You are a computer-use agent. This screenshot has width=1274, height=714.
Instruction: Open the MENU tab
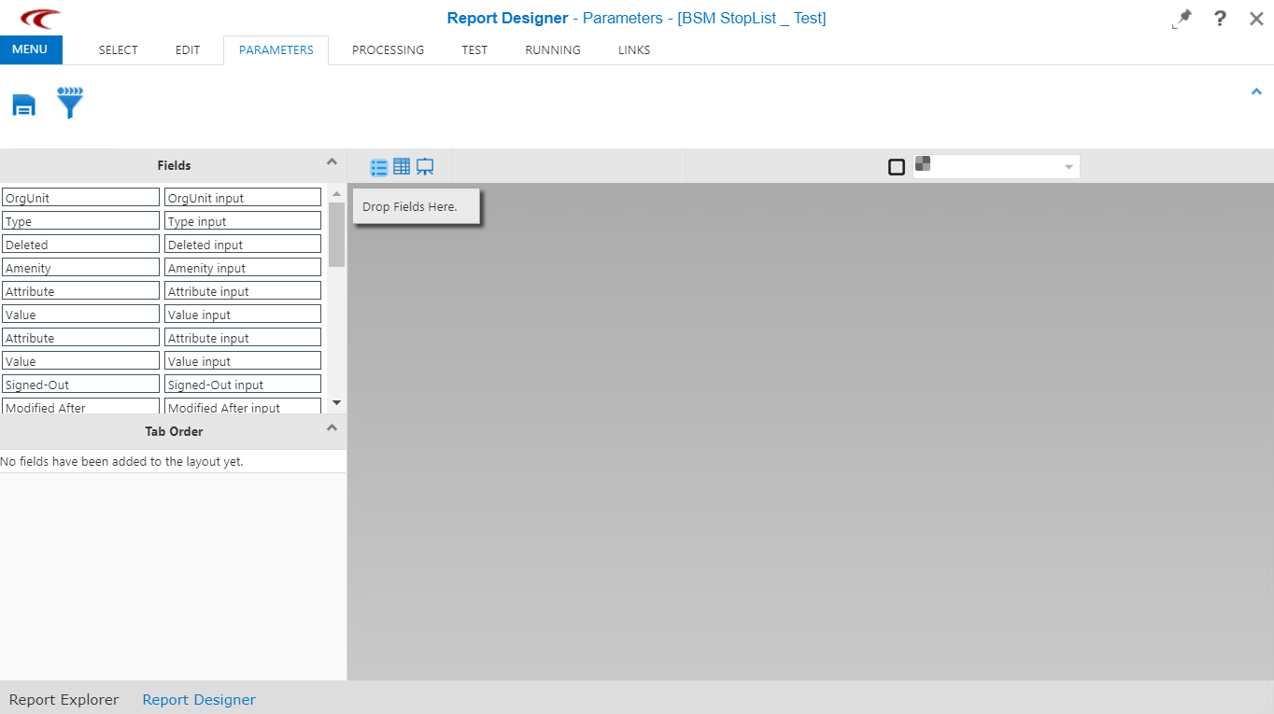click(31, 50)
